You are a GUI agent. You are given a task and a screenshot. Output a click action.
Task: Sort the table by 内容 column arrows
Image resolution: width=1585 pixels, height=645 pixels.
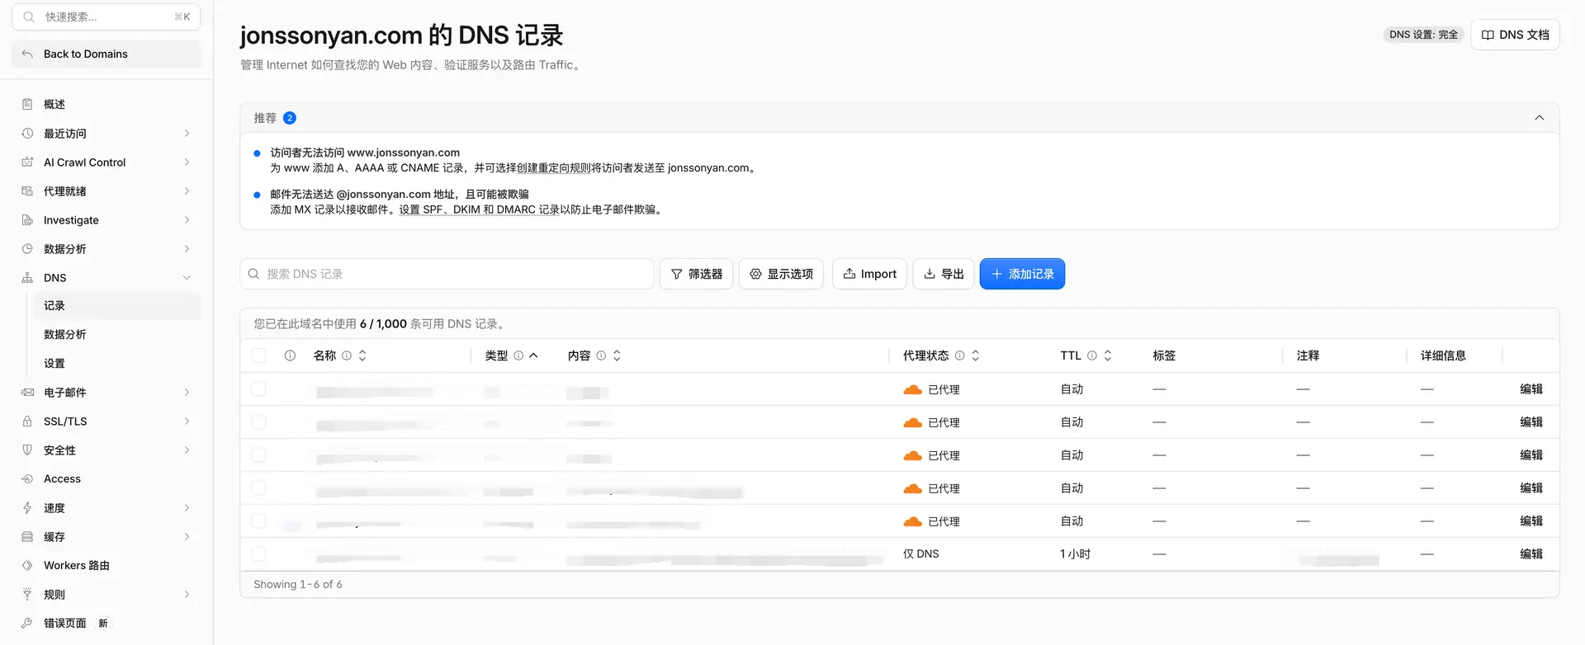(x=617, y=355)
